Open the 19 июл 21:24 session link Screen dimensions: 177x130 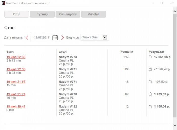[16, 94]
